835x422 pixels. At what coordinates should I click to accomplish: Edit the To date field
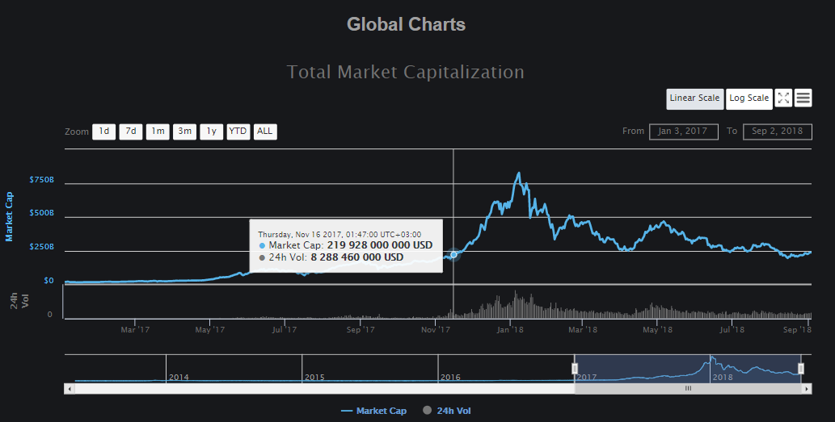(777, 132)
